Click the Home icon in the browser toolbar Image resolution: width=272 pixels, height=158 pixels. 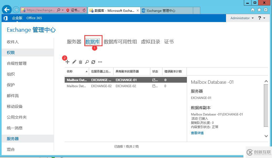point(252,10)
